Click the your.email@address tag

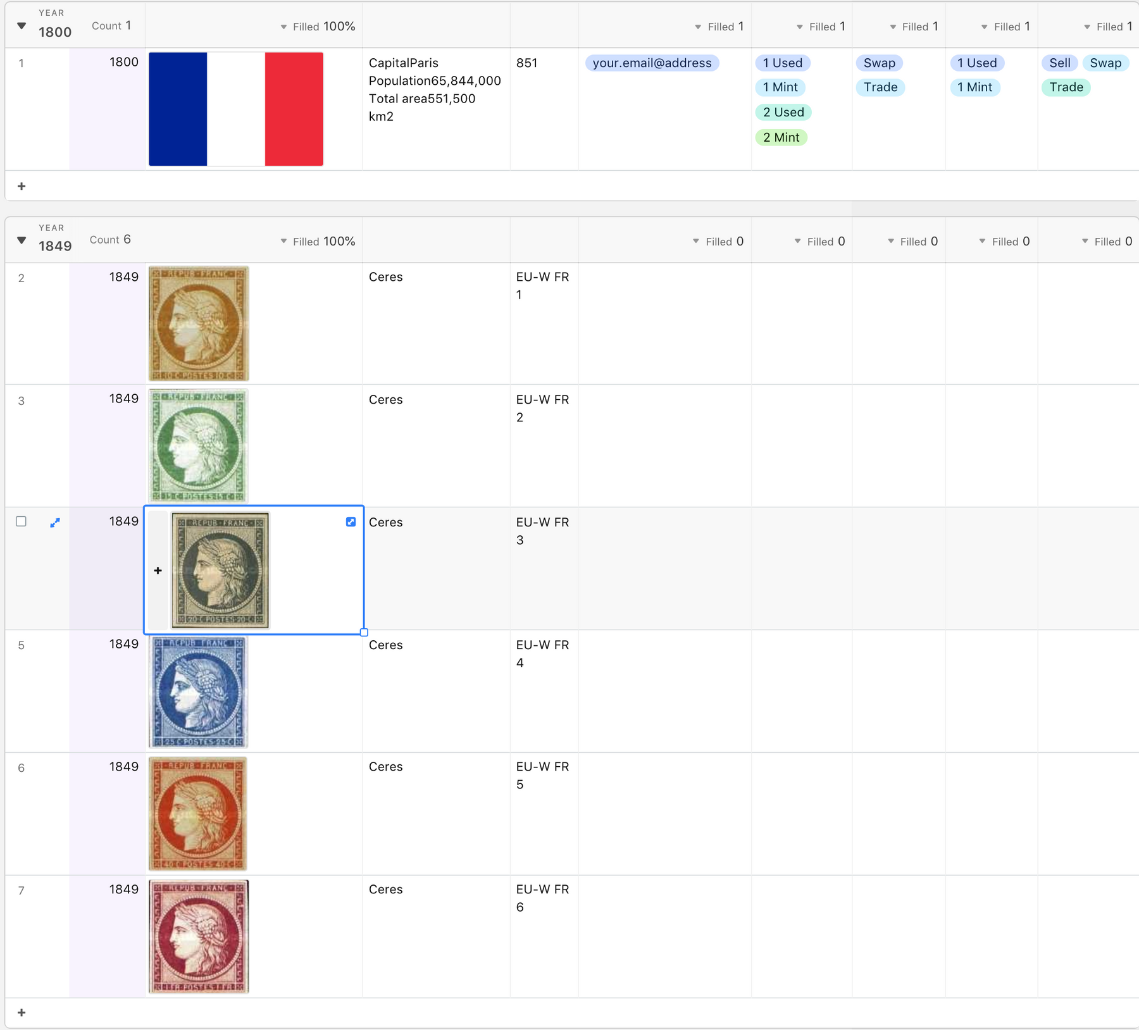652,63
